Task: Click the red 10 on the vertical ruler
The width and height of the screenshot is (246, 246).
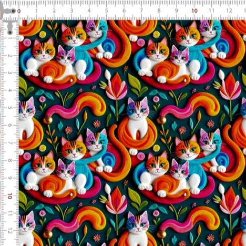Action: pos(10,196)
